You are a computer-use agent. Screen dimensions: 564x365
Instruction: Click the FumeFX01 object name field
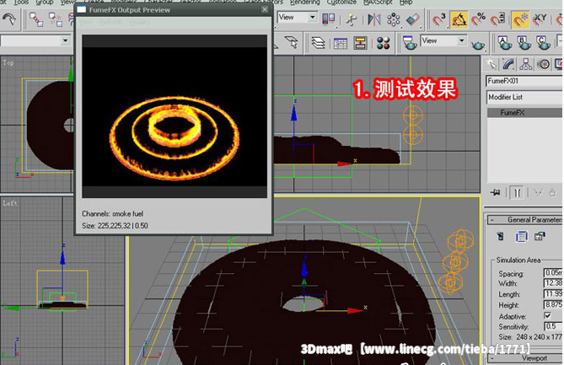coord(524,81)
